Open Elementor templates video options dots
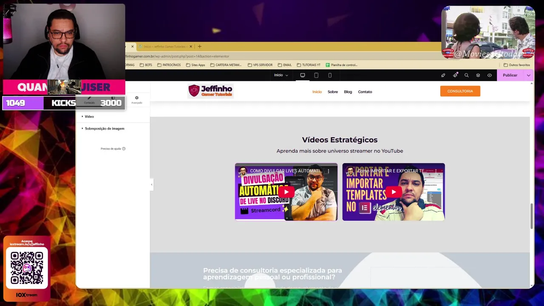 tap(436, 171)
